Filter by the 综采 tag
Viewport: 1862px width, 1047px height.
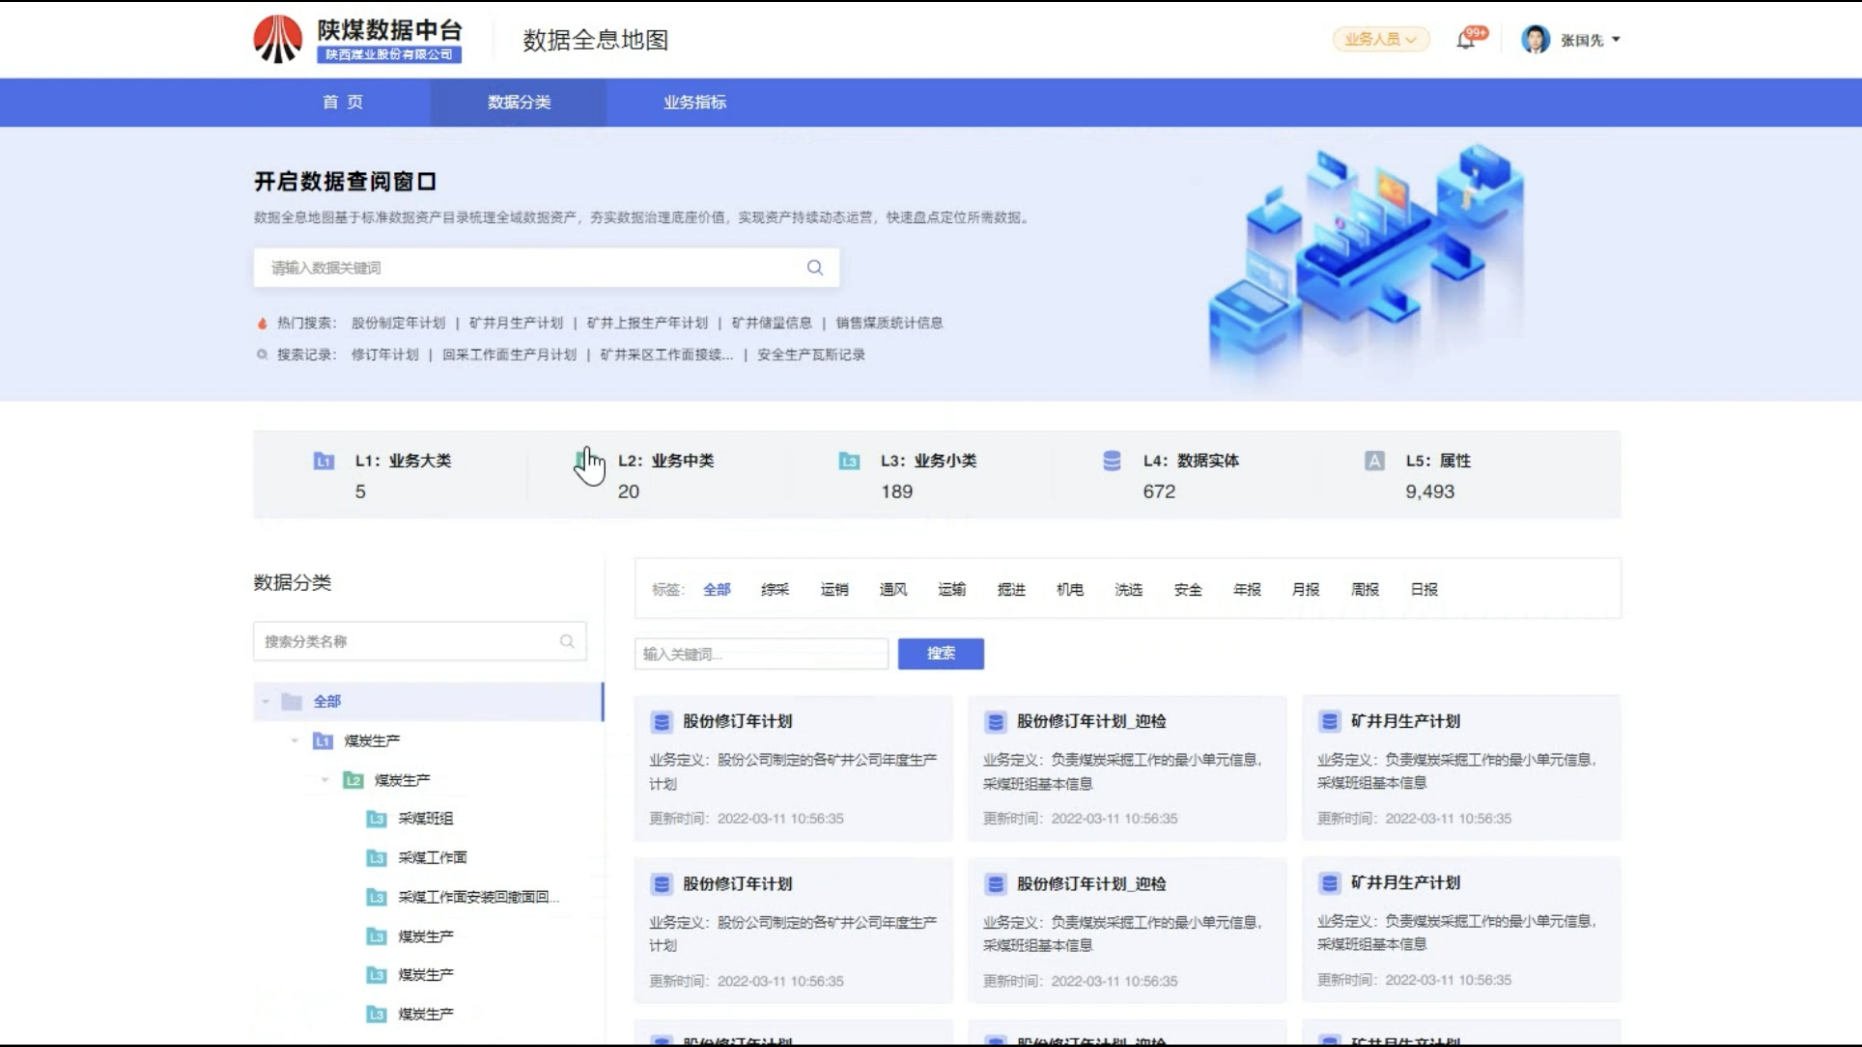click(775, 590)
